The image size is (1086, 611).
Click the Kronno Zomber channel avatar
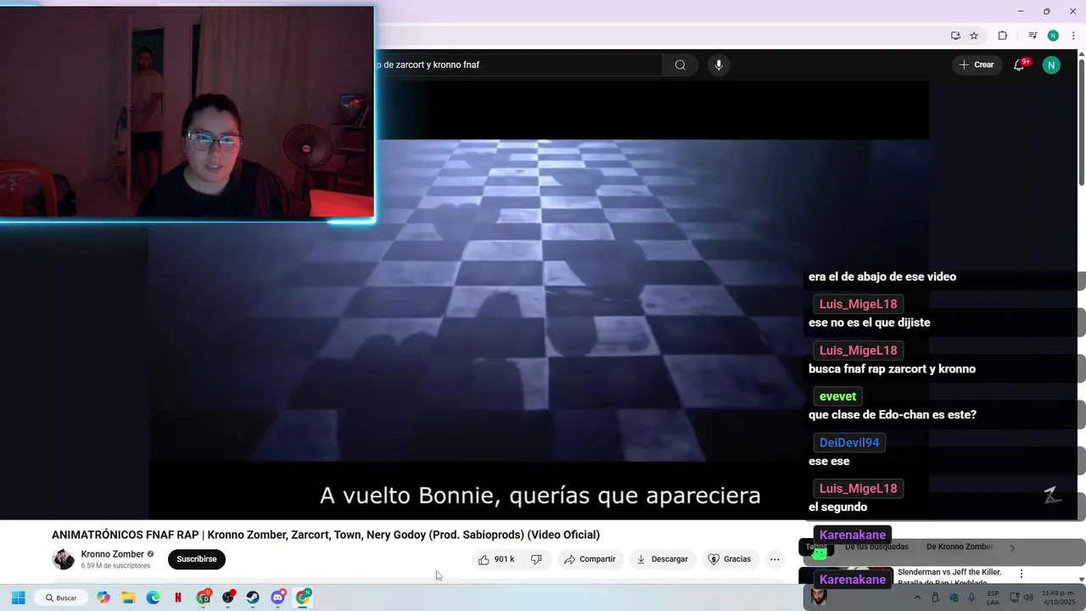64,559
